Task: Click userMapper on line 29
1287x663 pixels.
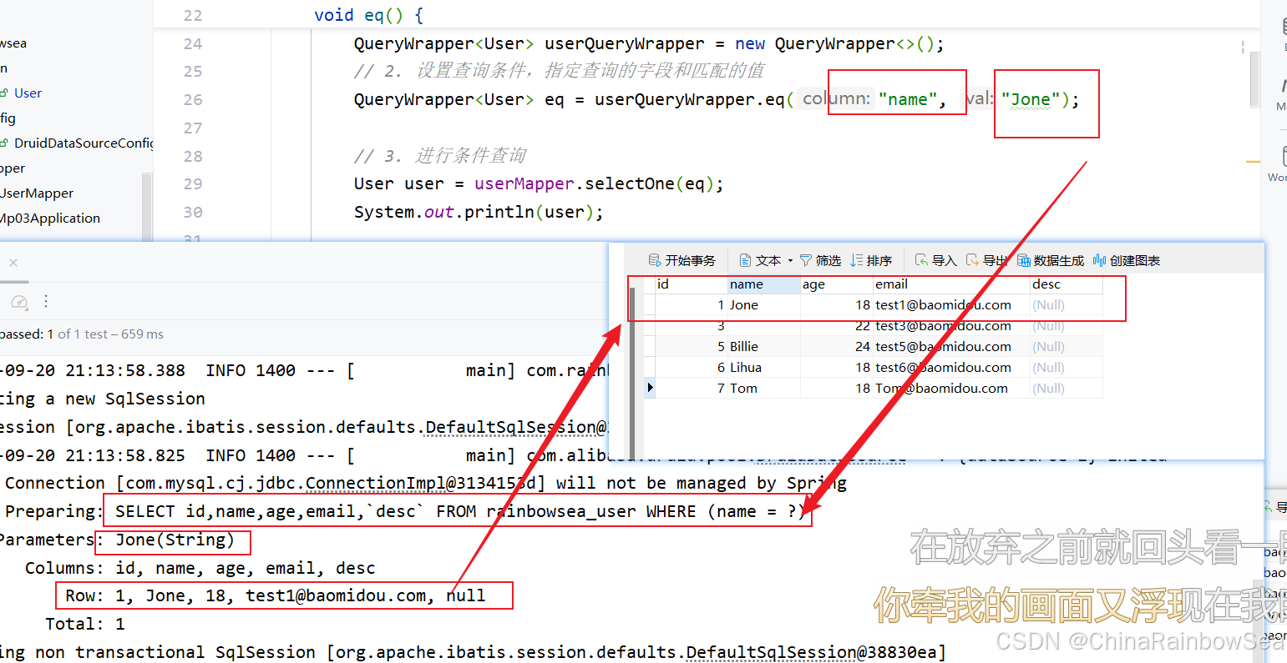Action: pyautogui.click(x=524, y=184)
